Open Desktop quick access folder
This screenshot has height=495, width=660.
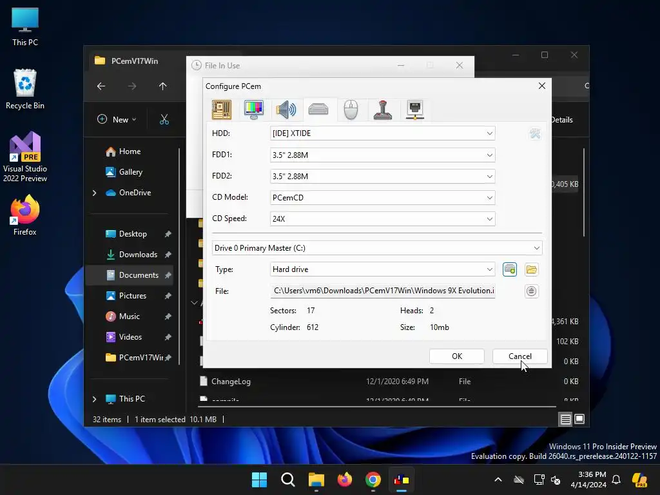click(133, 234)
